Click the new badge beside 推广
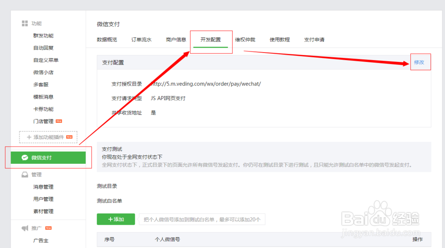This screenshot has height=248, width=445. [x=49, y=228]
